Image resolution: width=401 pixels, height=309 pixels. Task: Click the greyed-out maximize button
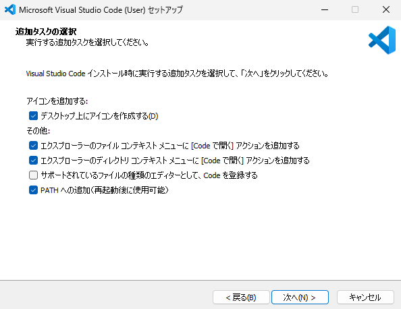coord(355,9)
